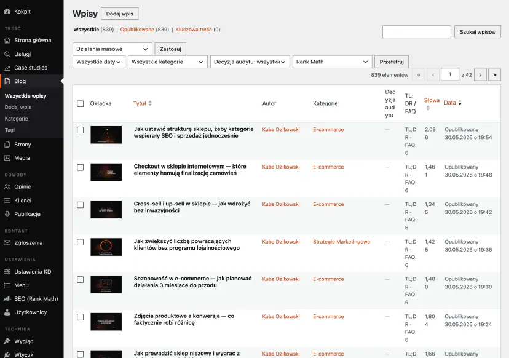Select the 'Jak ustawić strukturę sklepu' post checkbox
Viewport: 509px width, 358px height.
[80, 130]
